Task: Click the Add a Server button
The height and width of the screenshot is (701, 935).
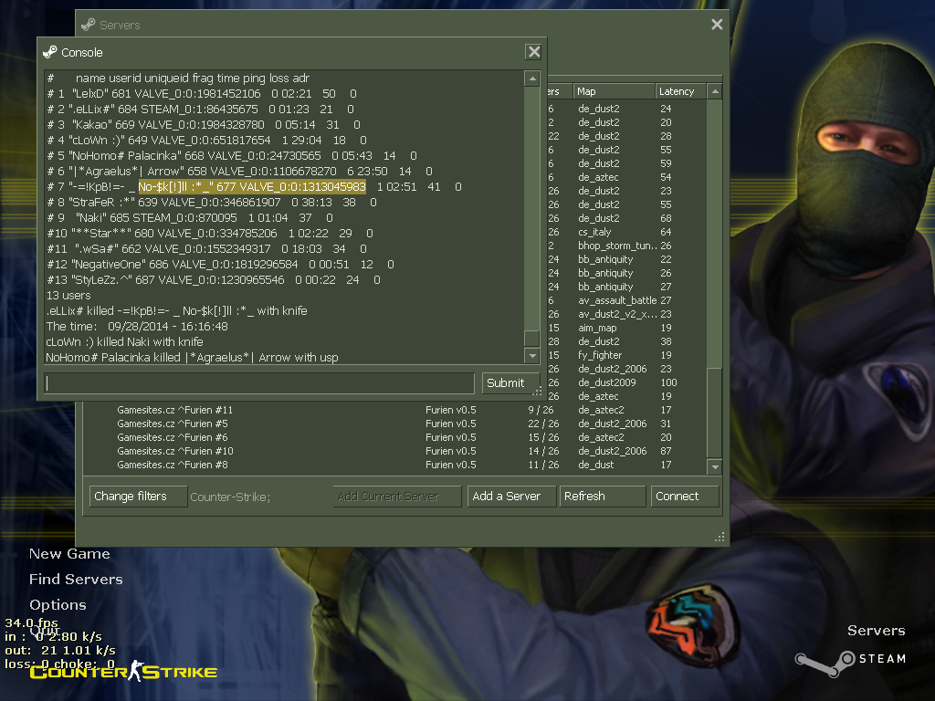Action: (x=511, y=497)
